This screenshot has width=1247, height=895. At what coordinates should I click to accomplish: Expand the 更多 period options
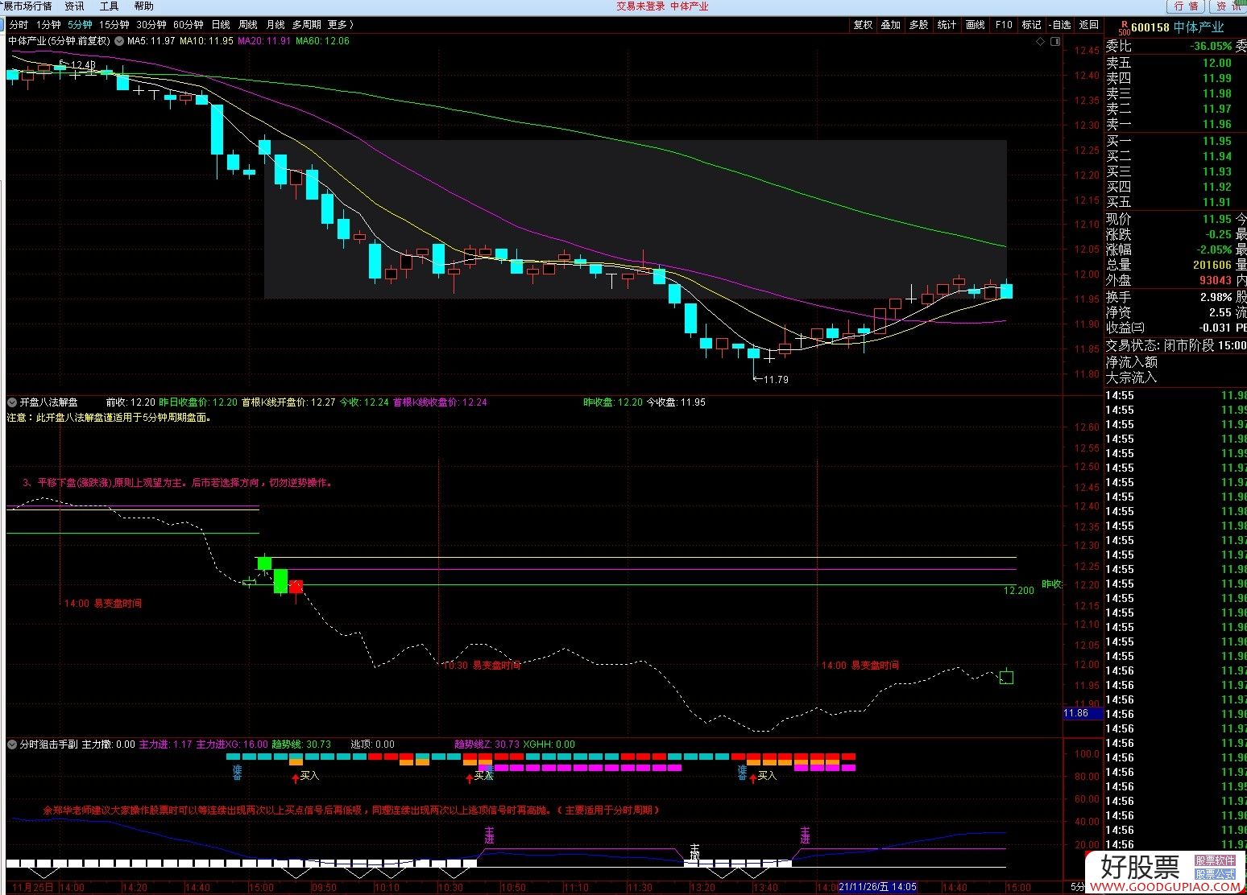coord(340,25)
